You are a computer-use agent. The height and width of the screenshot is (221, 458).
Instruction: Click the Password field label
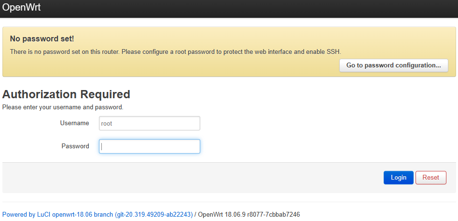[x=75, y=146]
